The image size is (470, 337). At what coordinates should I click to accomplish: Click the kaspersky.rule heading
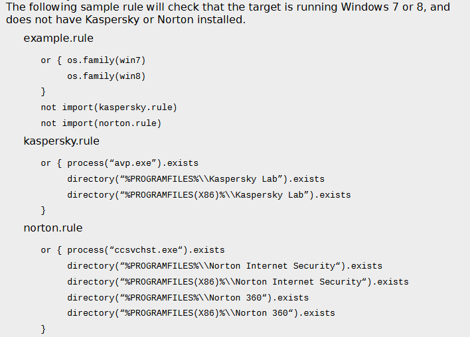click(62, 141)
